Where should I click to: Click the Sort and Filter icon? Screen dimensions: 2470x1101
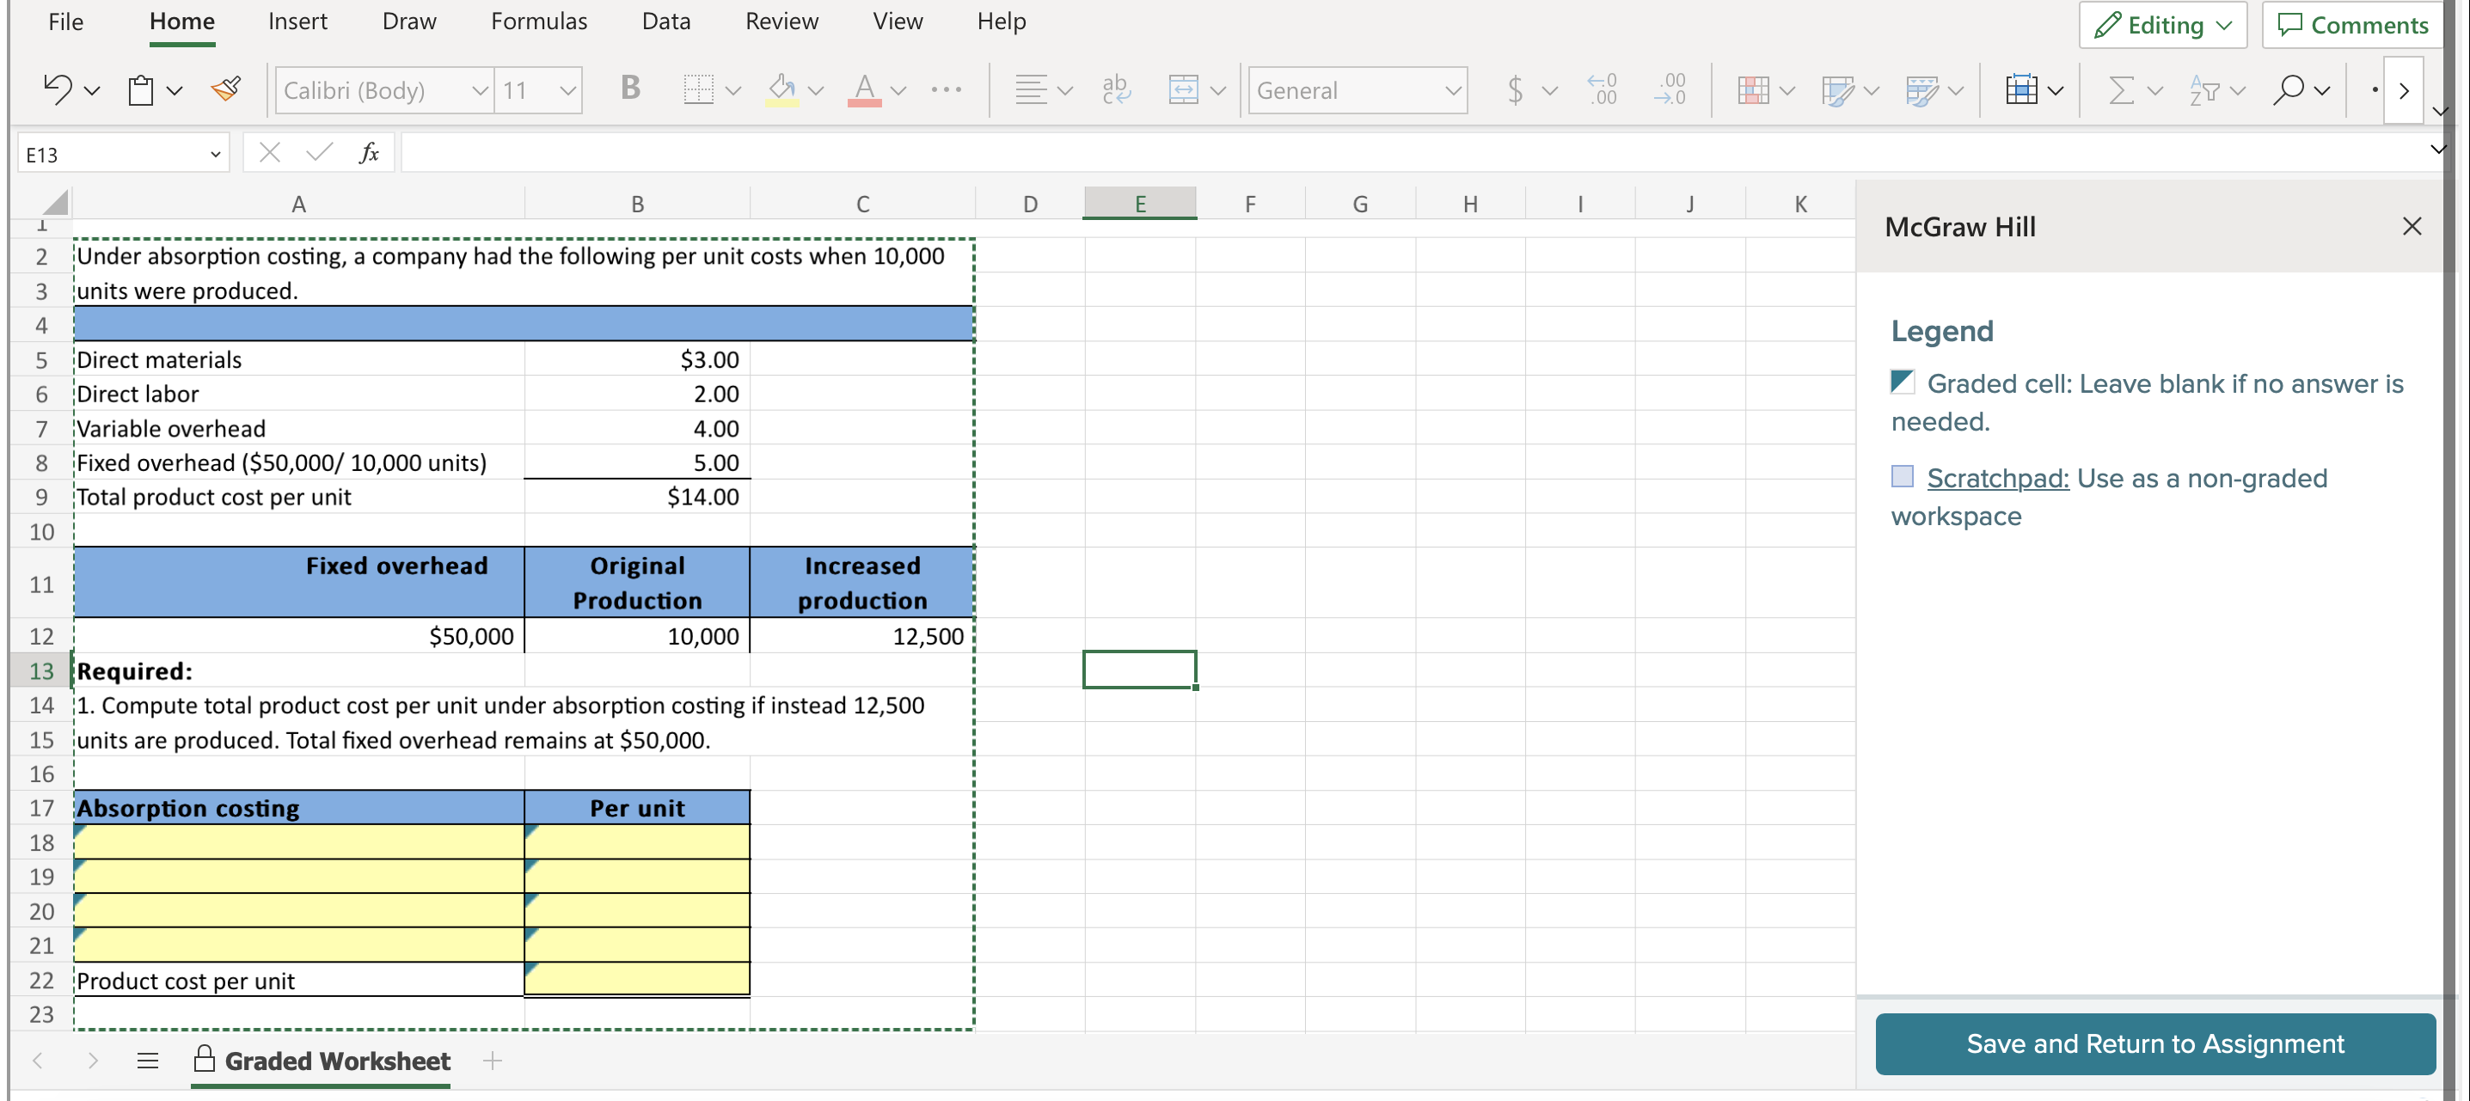(2204, 90)
